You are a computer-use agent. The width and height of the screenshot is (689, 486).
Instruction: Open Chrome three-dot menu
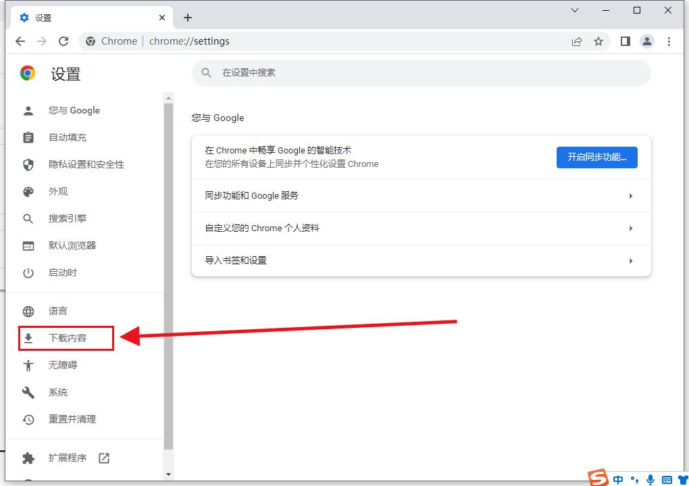point(669,41)
